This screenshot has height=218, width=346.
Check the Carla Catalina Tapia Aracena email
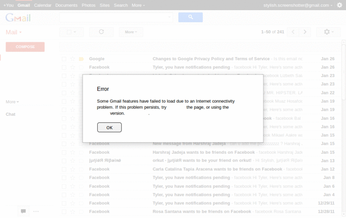[64, 169]
